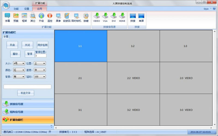Click the vertical scrollbar up arrow
Image resolution: width=218 pixels, height=136 pixels.
(x=214, y=32)
